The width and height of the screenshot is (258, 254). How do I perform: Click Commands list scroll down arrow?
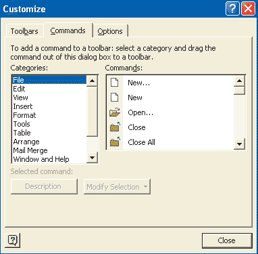point(239,144)
